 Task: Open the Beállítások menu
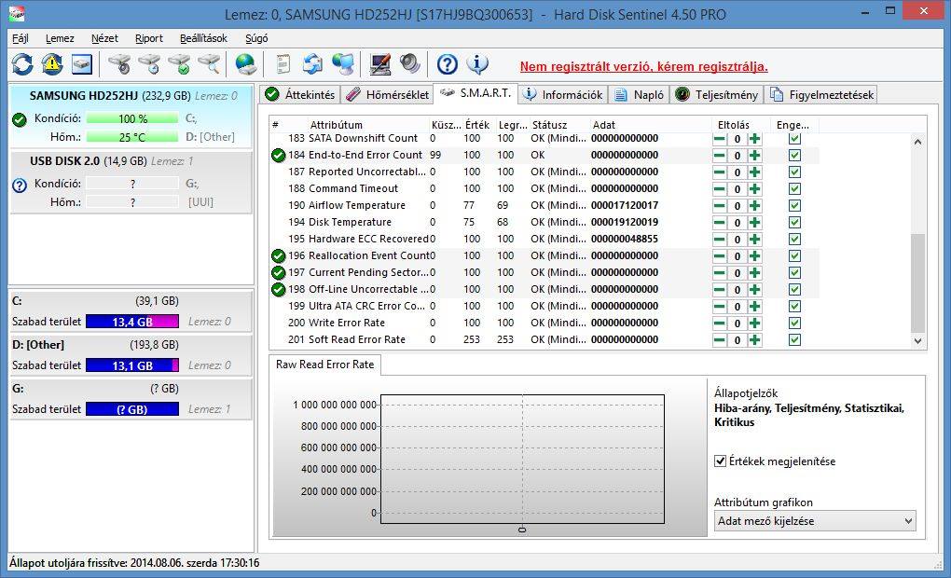(x=203, y=38)
